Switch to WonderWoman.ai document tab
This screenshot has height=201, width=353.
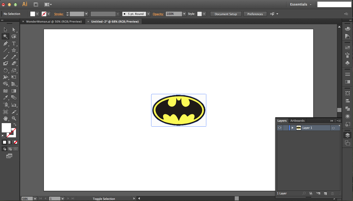pyautogui.click(x=54, y=21)
